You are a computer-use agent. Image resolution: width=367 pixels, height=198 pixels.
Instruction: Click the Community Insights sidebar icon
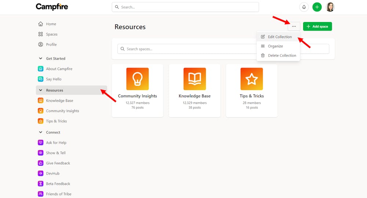[x=40, y=111]
